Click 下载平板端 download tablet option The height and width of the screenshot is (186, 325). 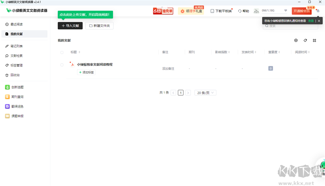[221, 11]
